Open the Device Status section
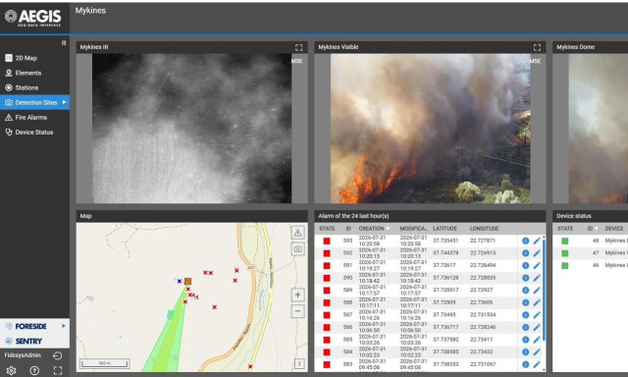 pos(34,133)
